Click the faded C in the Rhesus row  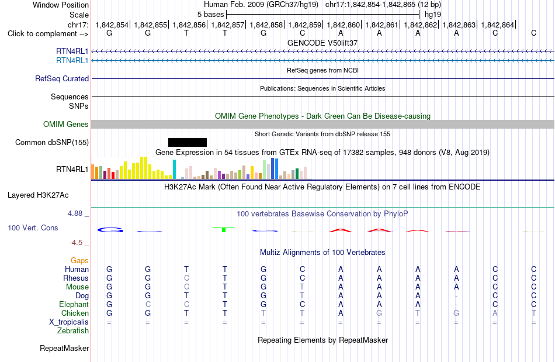pyautogui.click(x=186, y=278)
